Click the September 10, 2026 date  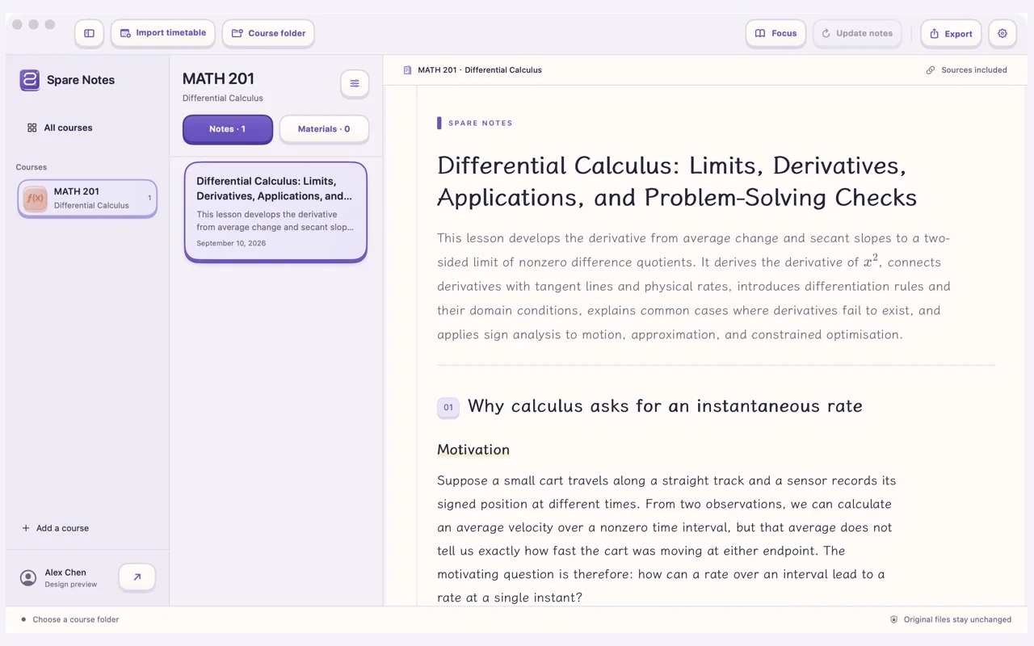[231, 243]
